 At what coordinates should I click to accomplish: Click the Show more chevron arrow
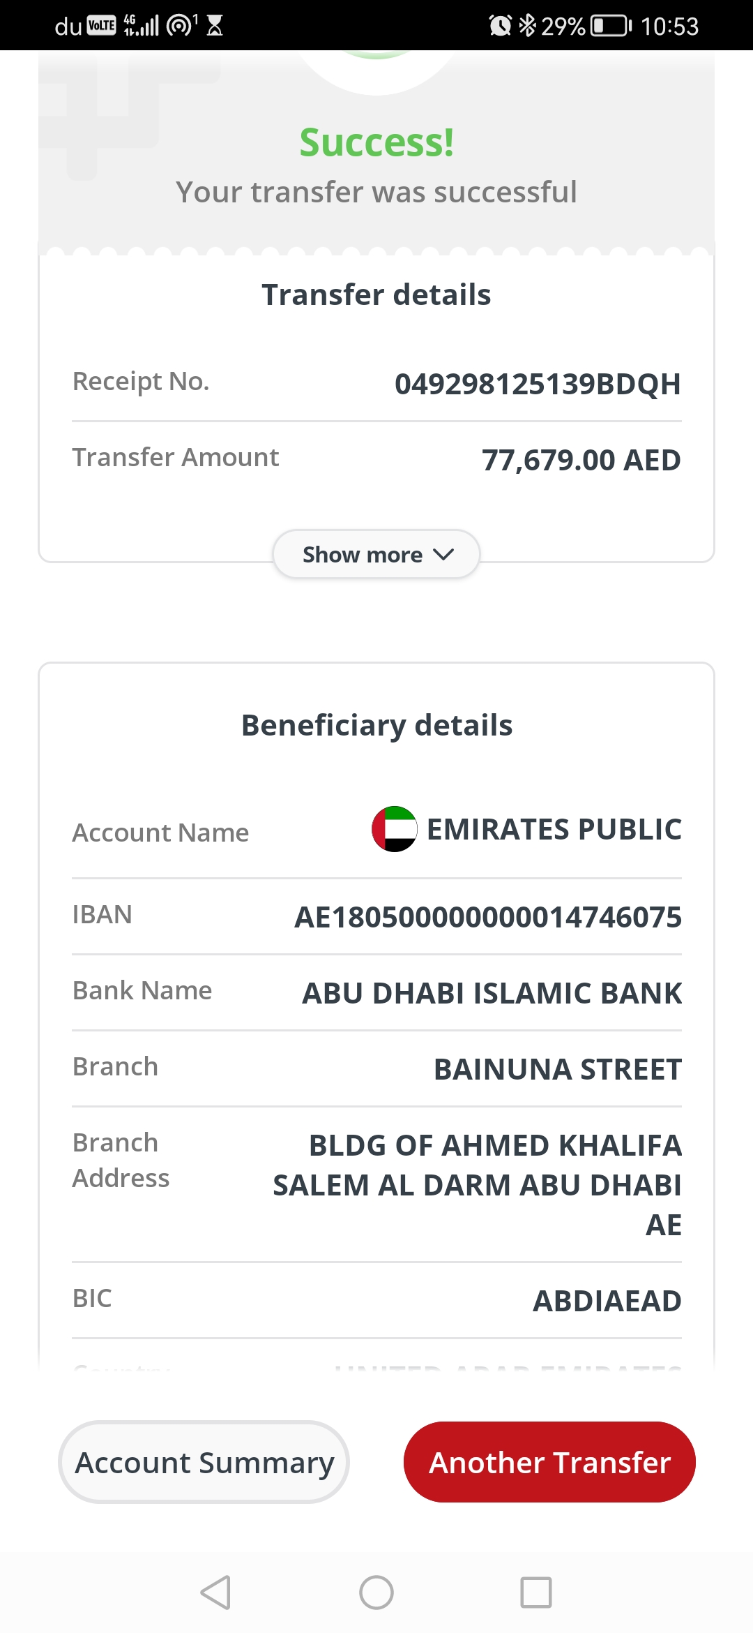coord(443,554)
